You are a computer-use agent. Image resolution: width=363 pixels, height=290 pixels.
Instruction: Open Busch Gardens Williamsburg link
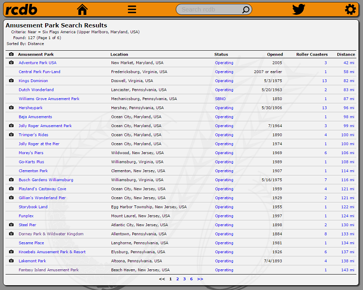point(46,180)
